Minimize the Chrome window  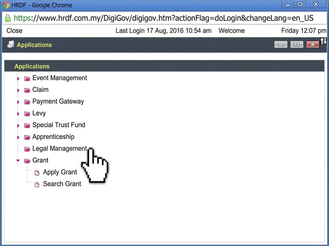pyautogui.click(x=288, y=4)
